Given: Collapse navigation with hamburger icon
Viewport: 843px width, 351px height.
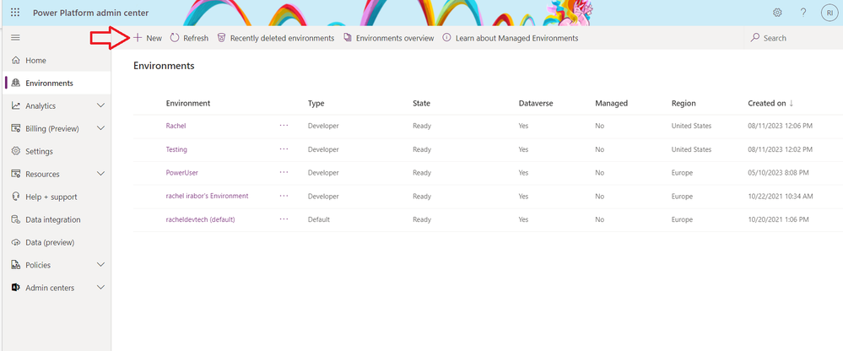Looking at the screenshot, I should pyautogui.click(x=15, y=38).
